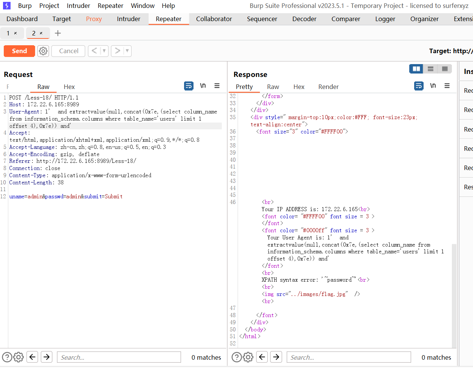This screenshot has height=368, width=473.
Task: Jump to previous match in Response search
Action: tap(262, 357)
